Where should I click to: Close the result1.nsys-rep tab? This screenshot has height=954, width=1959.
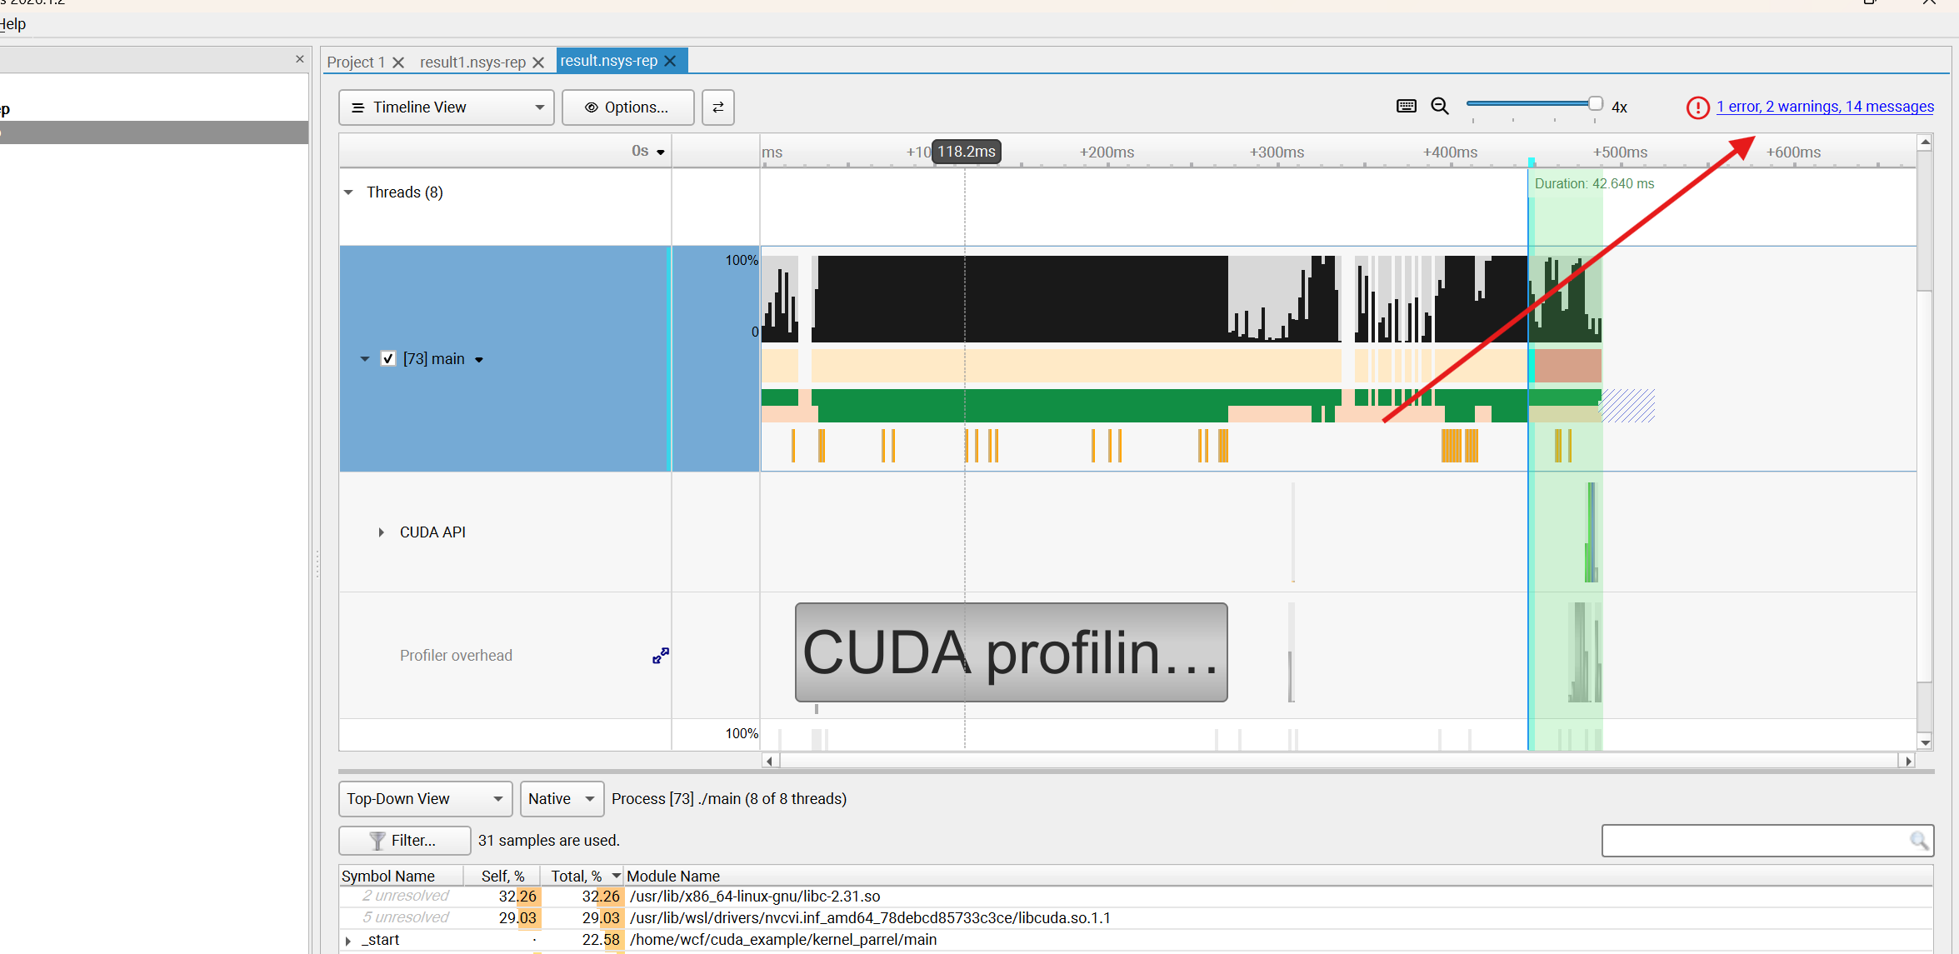(x=538, y=62)
